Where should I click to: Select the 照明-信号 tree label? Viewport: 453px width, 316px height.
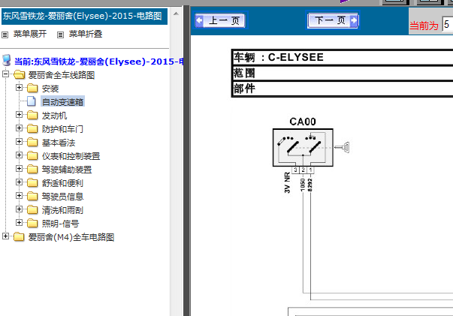click(60, 224)
